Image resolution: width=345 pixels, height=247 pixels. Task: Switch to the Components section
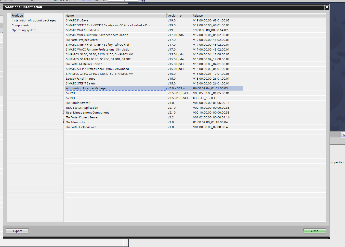coord(20,25)
